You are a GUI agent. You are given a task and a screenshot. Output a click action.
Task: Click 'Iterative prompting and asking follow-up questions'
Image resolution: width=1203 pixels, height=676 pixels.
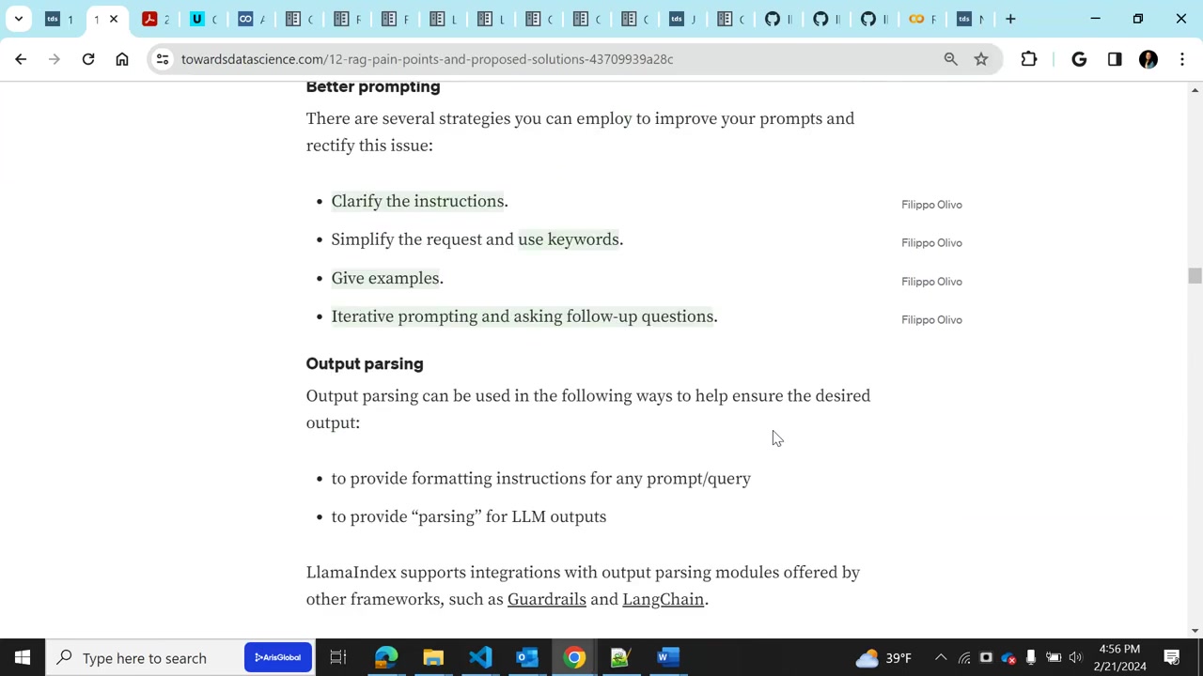tap(523, 316)
